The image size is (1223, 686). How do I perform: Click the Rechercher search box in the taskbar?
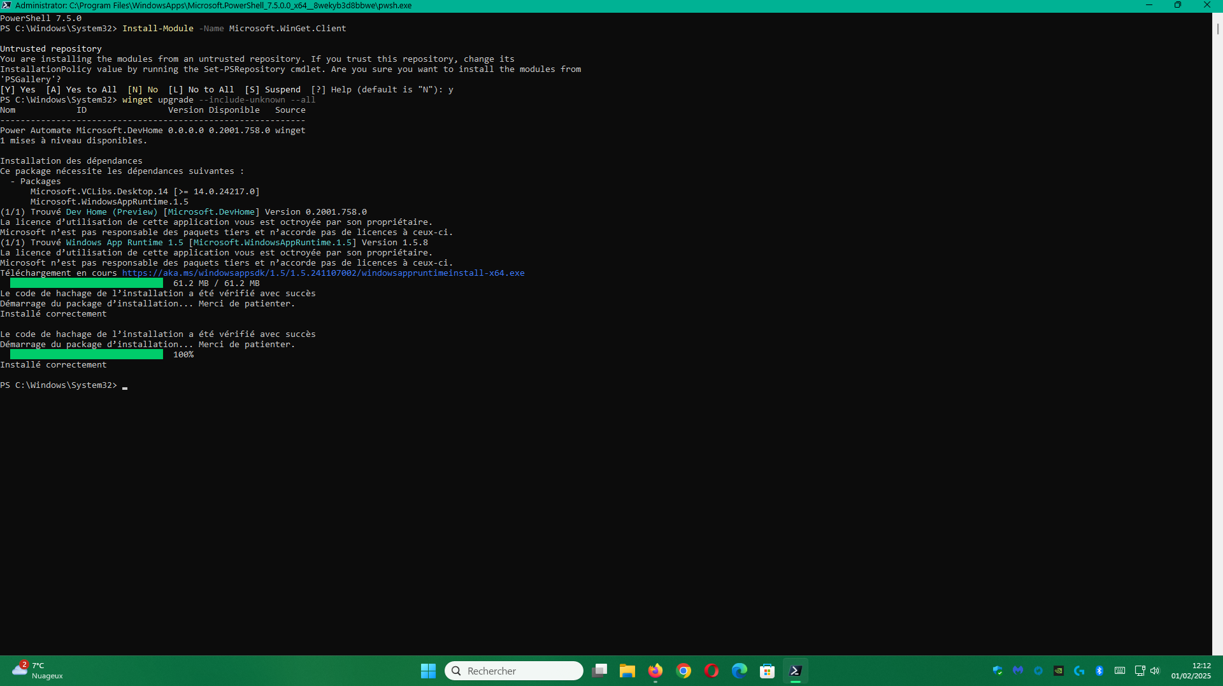514,671
